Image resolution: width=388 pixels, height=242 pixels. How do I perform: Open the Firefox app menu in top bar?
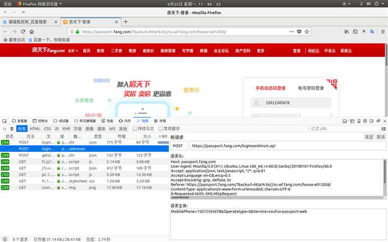(39, 4)
